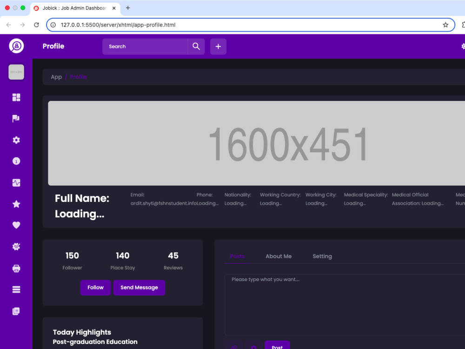Select the star icon in sidebar

(16, 204)
